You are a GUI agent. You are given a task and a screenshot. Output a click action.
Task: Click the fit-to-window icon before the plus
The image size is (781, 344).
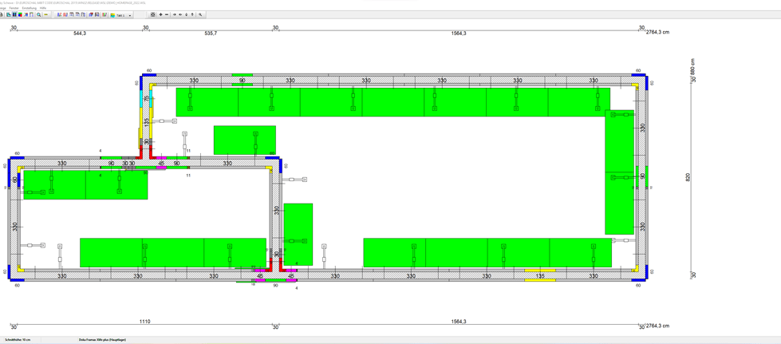tap(153, 14)
